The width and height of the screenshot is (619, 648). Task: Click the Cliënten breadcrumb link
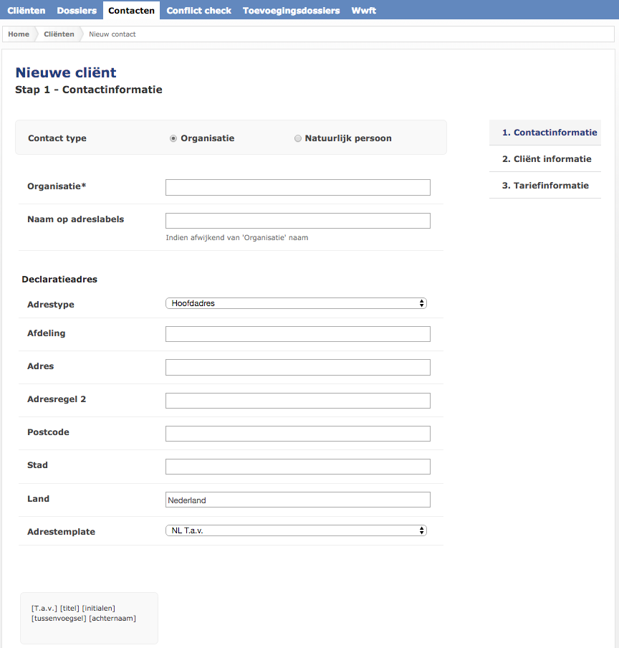click(59, 34)
